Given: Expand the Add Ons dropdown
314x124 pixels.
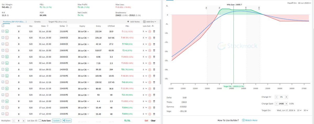Looking at the screenshot, I should coord(149,22).
